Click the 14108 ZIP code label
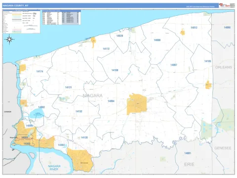 tap(115, 70)
